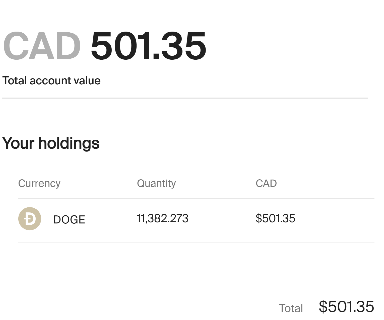Click the empty space right of DOGE's CAD value
384x320 pixels.
coord(335,219)
